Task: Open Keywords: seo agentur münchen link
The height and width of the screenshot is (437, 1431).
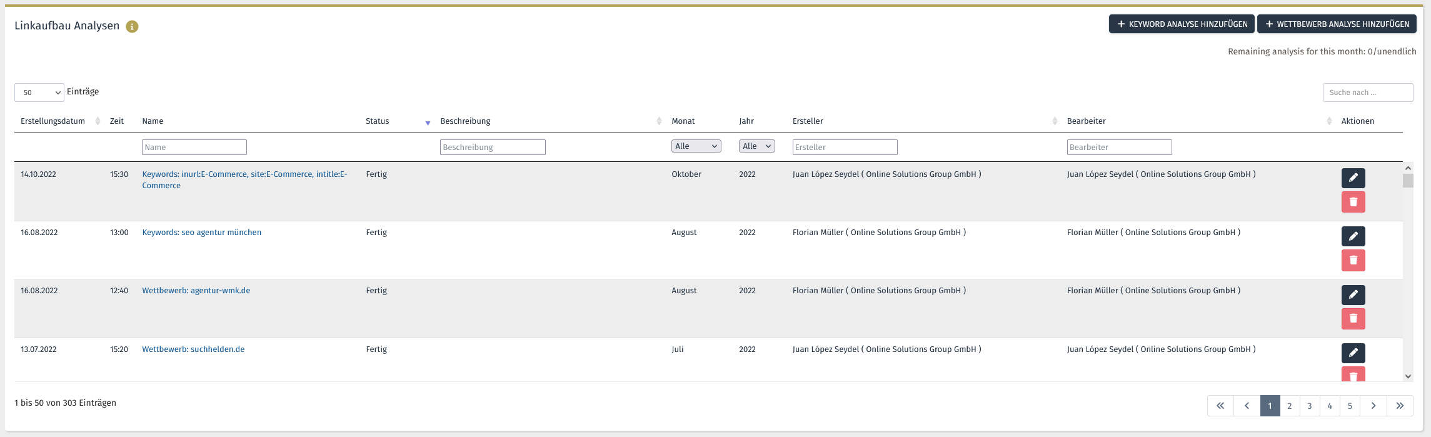Action: click(x=201, y=233)
